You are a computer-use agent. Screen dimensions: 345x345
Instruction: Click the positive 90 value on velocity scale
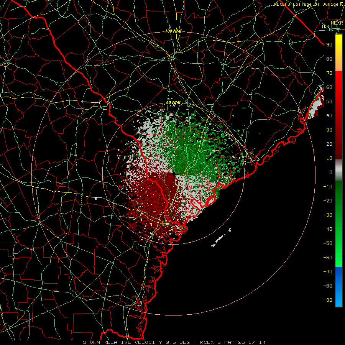(x=329, y=45)
